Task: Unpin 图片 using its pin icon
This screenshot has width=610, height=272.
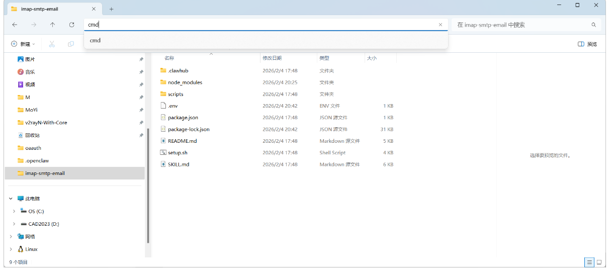Action: [141, 59]
